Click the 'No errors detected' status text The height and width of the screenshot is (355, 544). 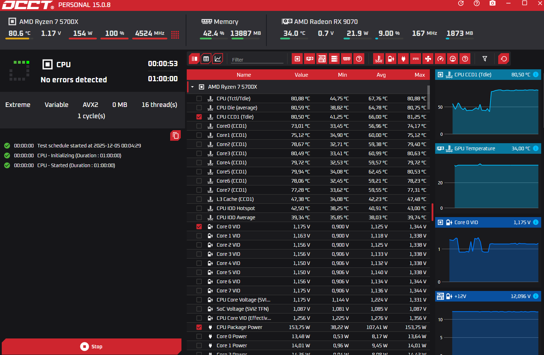click(x=74, y=80)
